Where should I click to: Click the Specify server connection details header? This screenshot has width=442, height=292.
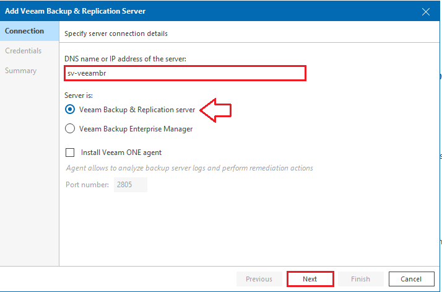(x=116, y=33)
